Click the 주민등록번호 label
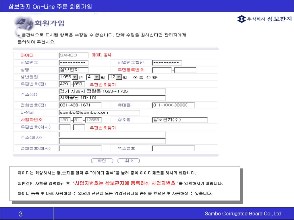The image size is (294, 220). click(x=131, y=70)
